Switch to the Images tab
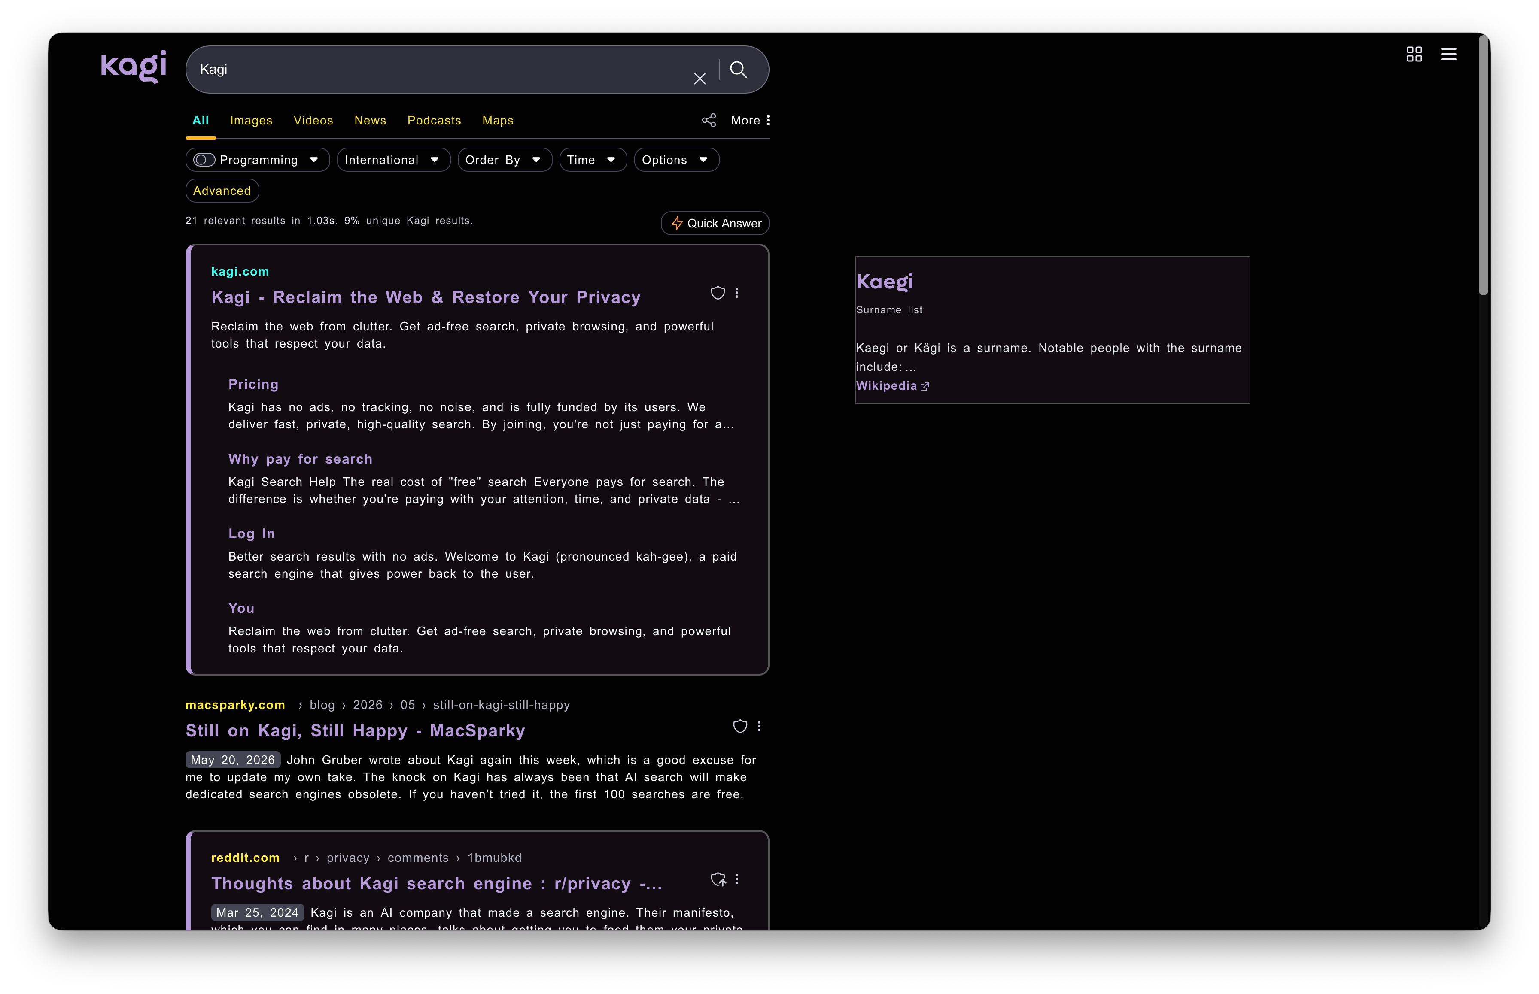1539x994 pixels. coord(251,121)
